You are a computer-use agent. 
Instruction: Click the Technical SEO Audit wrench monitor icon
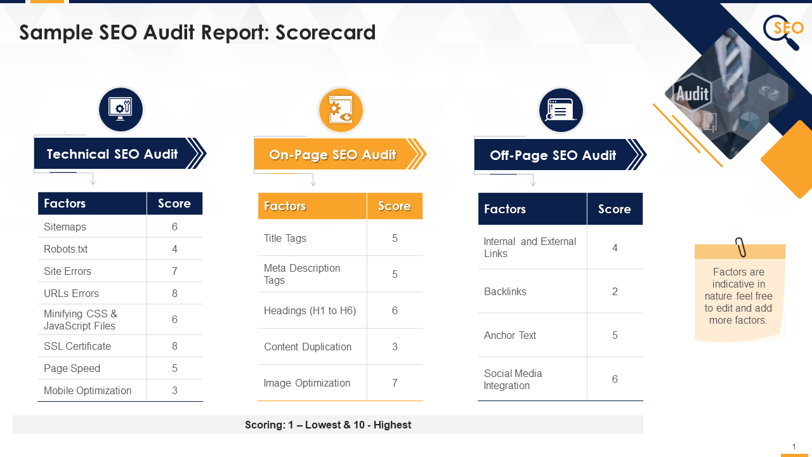pyautogui.click(x=121, y=110)
